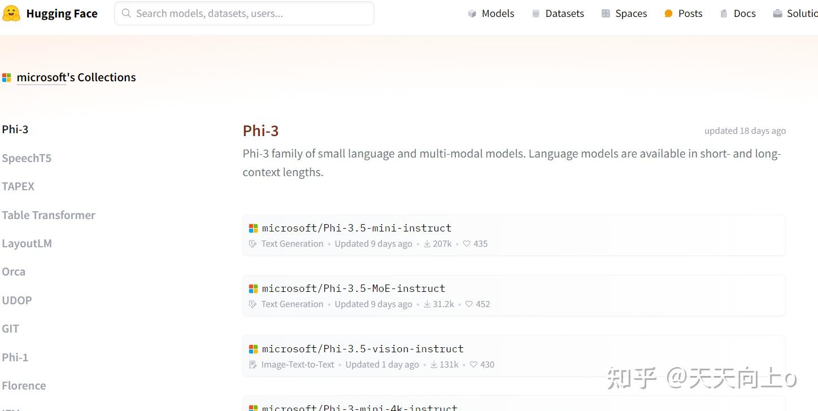Click the Image-Text-to-Text icon on the vision card
This screenshot has width=818, height=411.
253,364
